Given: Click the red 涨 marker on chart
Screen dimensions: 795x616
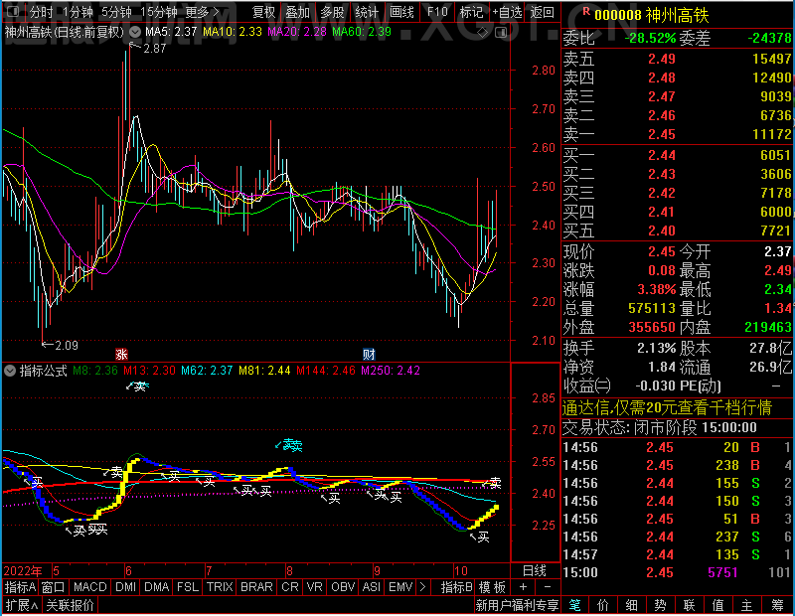Looking at the screenshot, I should point(121,354).
